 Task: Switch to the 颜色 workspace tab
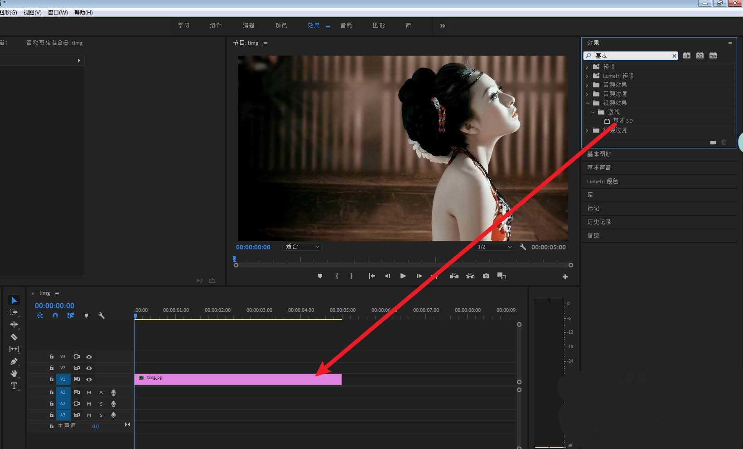tap(281, 26)
